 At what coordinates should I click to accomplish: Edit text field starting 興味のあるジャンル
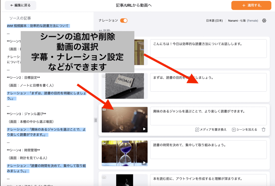point(208,116)
